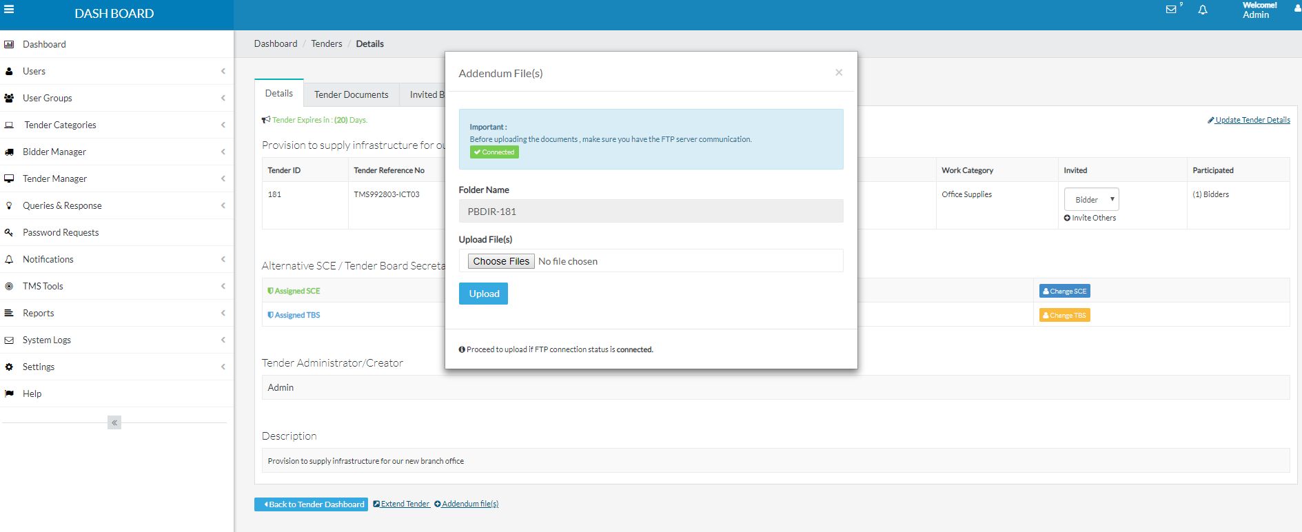Click the Upload button
Image resolution: width=1302 pixels, height=532 pixels.
coord(483,294)
